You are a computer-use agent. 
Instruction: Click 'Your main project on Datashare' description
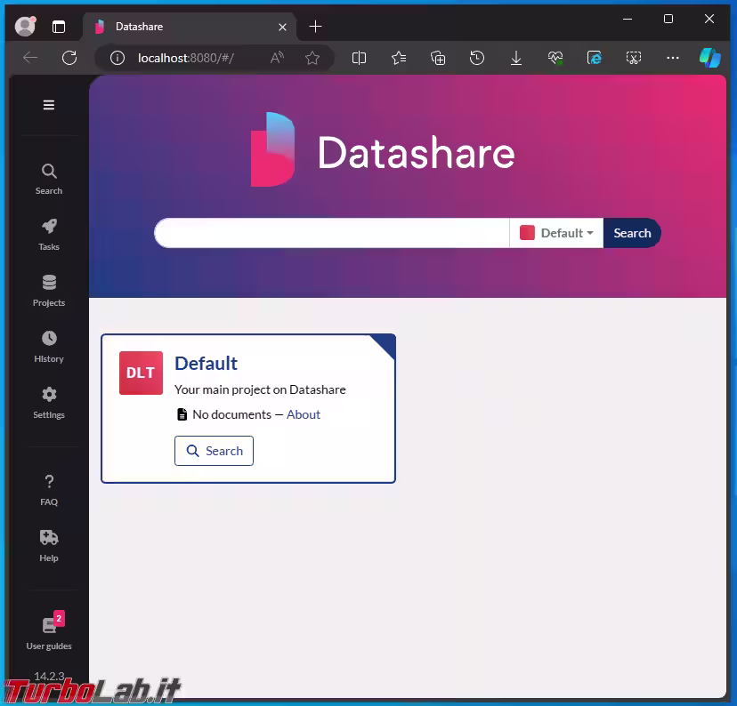click(x=260, y=389)
